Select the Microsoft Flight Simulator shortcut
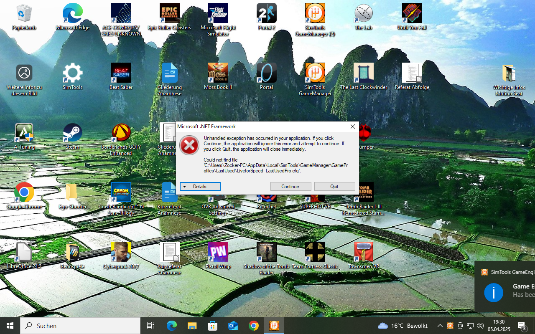Viewport: 535px width, 334px height. click(218, 20)
